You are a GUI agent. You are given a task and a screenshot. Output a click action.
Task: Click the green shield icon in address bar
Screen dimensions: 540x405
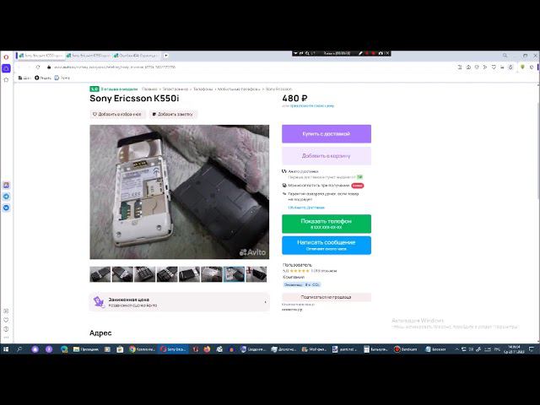(523, 67)
